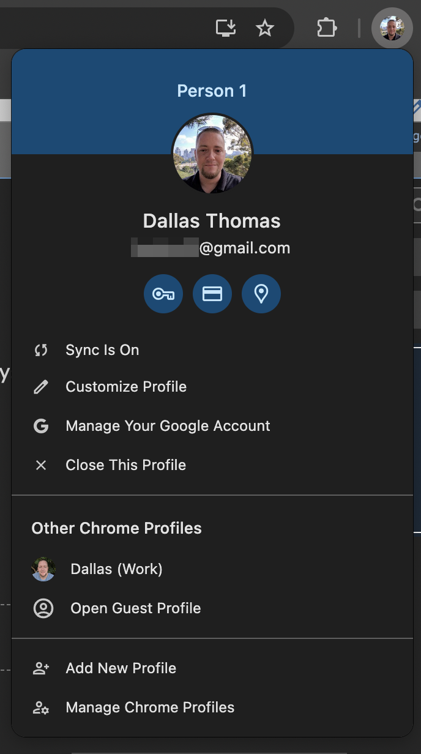Select Add New Profile

pyautogui.click(x=121, y=668)
